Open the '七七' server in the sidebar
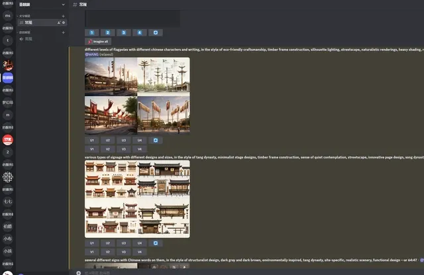The image size is (424, 275). 8,201
